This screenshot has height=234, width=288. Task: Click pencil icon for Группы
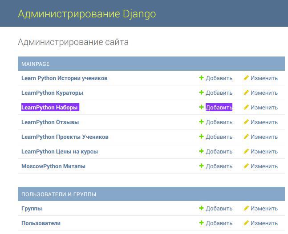[246, 208]
